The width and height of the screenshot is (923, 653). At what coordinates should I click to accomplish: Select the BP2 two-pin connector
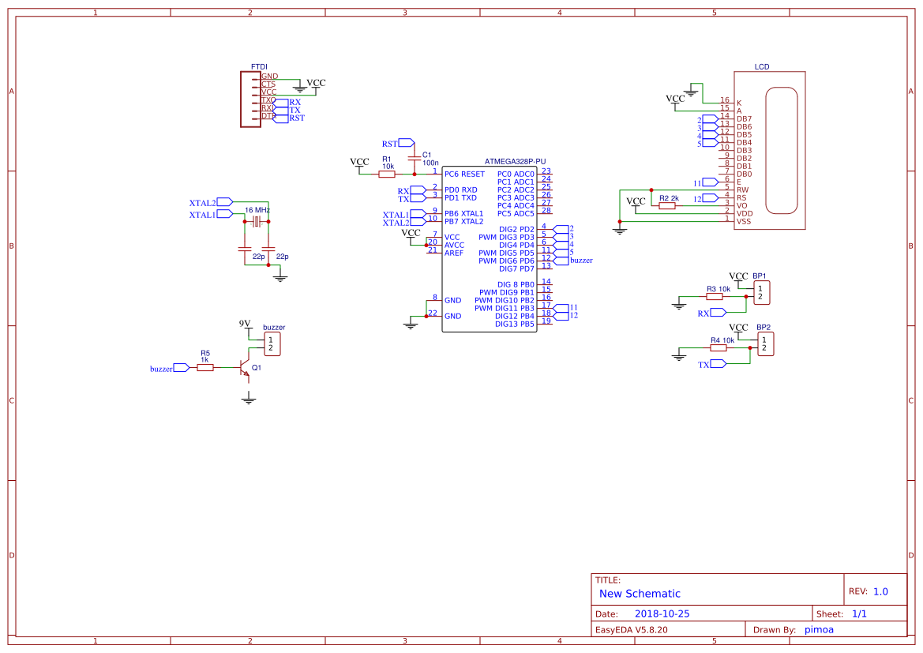click(764, 343)
